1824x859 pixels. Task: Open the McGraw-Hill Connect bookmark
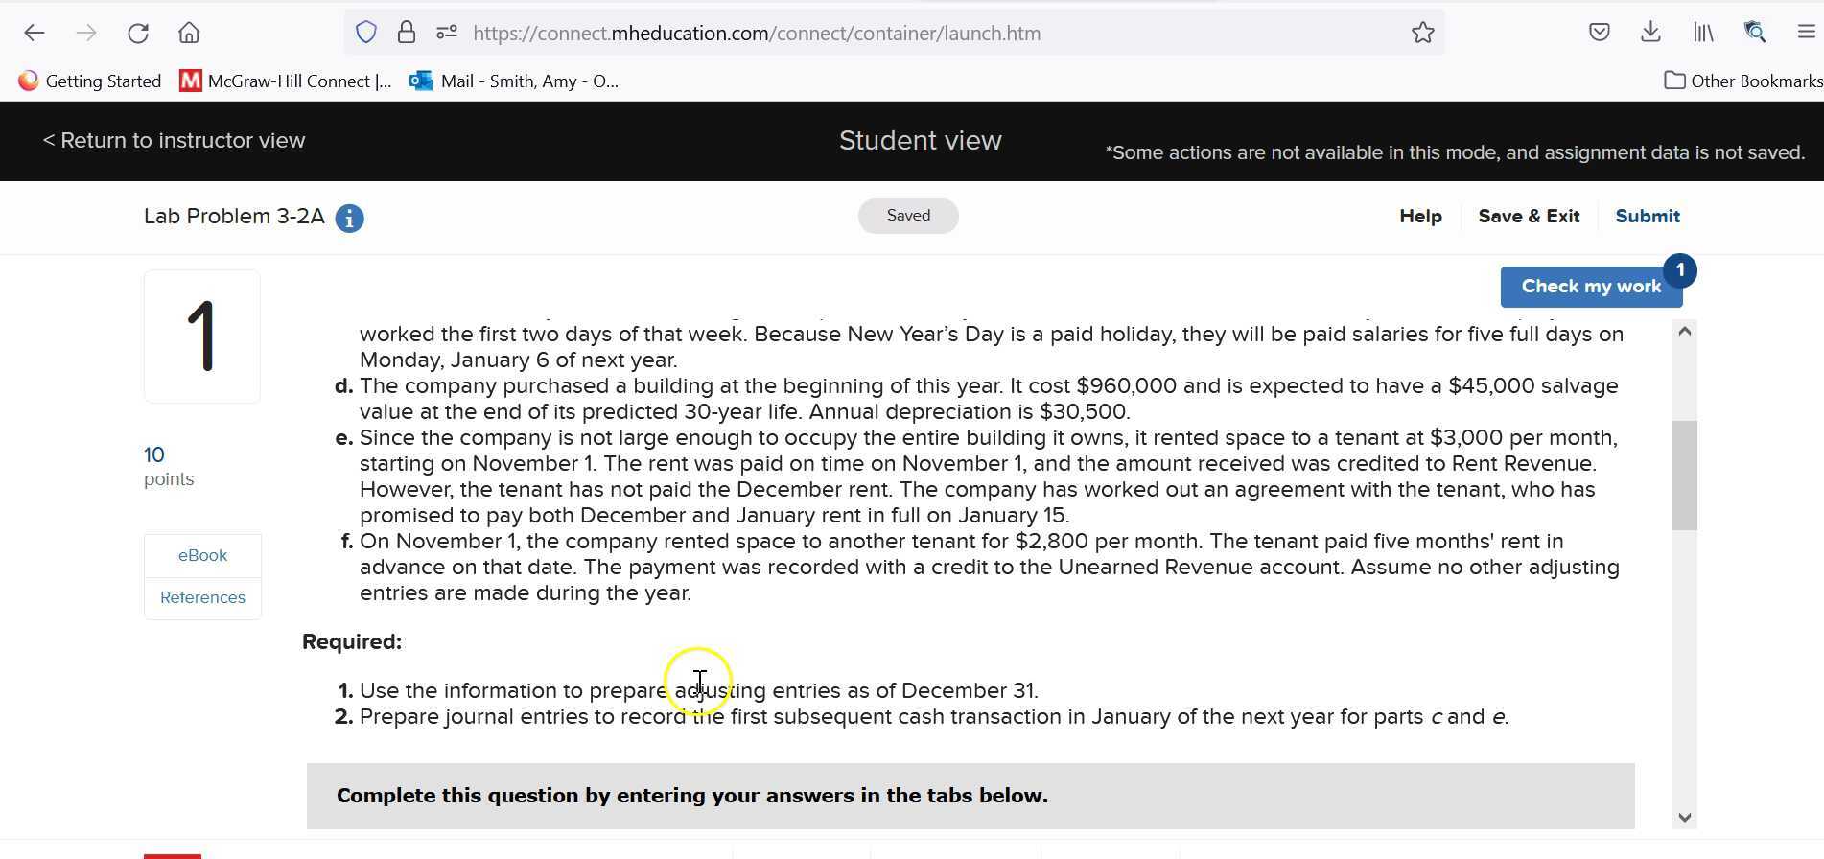pyautogui.click(x=286, y=81)
